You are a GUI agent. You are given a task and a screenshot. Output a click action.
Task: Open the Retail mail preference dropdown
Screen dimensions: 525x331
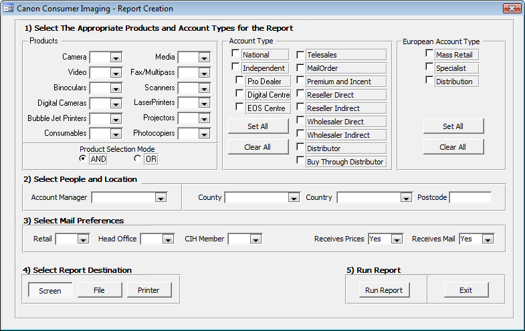coord(83,239)
